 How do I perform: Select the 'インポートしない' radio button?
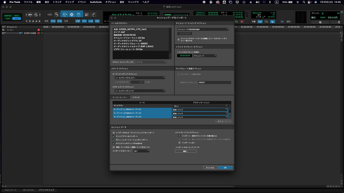[x=179, y=142]
